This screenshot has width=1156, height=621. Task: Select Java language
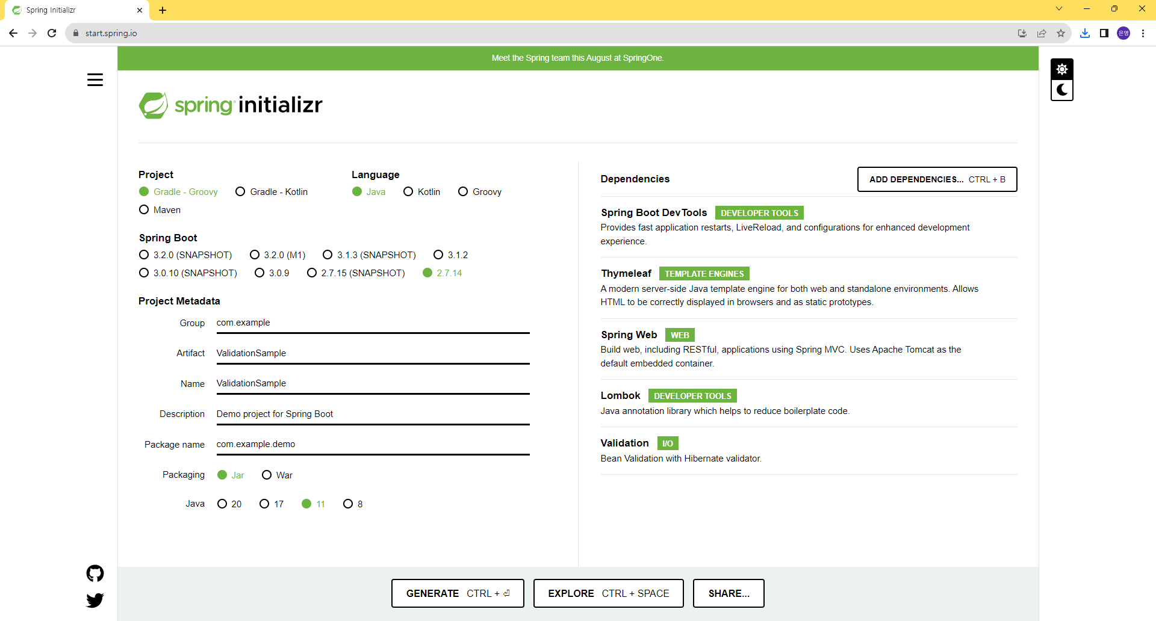coord(368,191)
